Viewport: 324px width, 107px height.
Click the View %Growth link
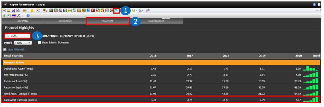[x=16, y=50]
